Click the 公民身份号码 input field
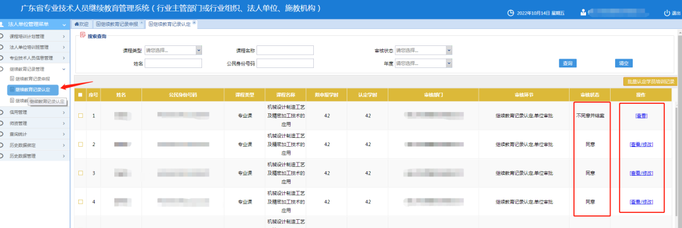Screen dimensions: 682x228 (285, 63)
